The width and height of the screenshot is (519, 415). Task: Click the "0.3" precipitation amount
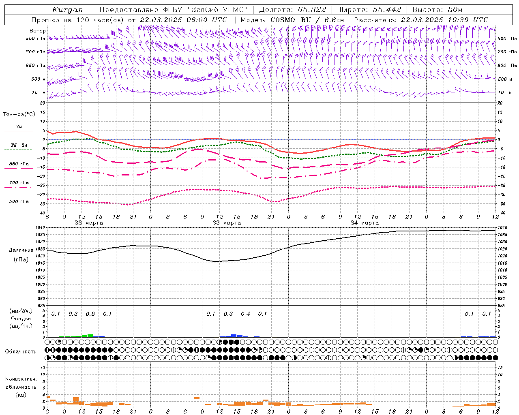73,314
